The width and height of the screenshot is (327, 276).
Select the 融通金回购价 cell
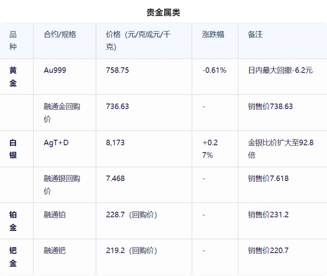[62, 113]
